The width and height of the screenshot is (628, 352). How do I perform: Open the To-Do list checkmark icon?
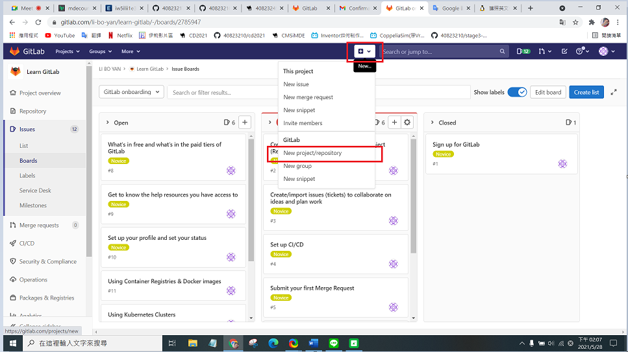[x=564, y=51]
